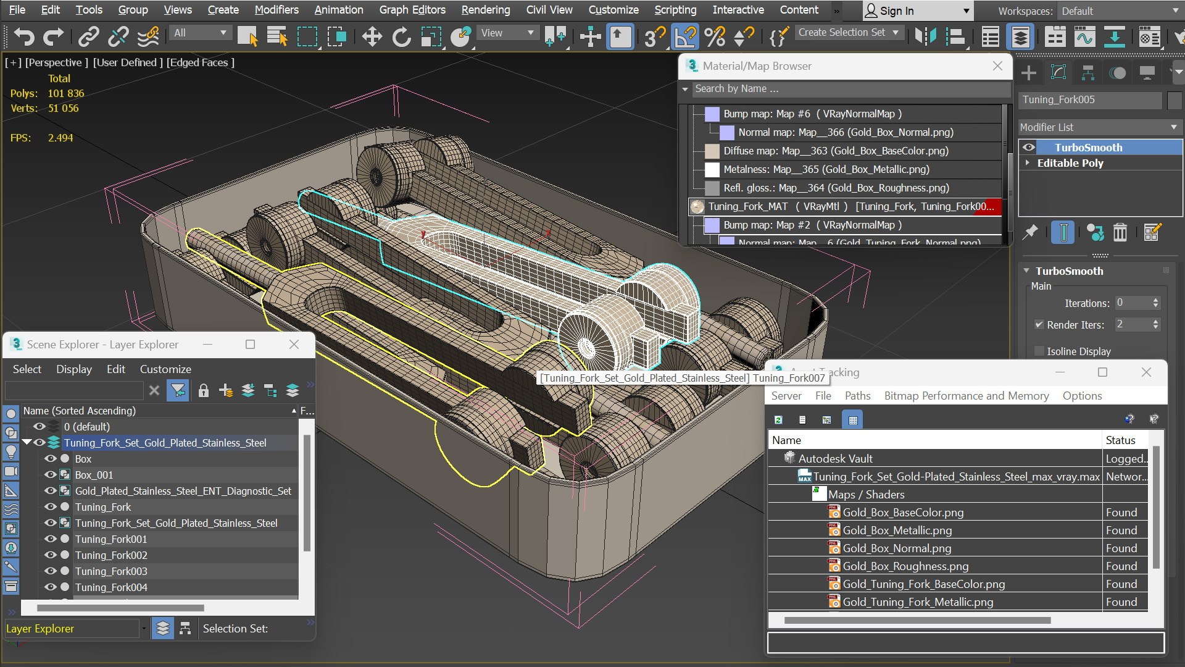The width and height of the screenshot is (1185, 667).
Task: Open the Modifier List dropdown
Action: 1099,127
